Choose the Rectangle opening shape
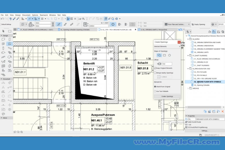This screenshot has height=150, width=225. click(x=164, y=55)
